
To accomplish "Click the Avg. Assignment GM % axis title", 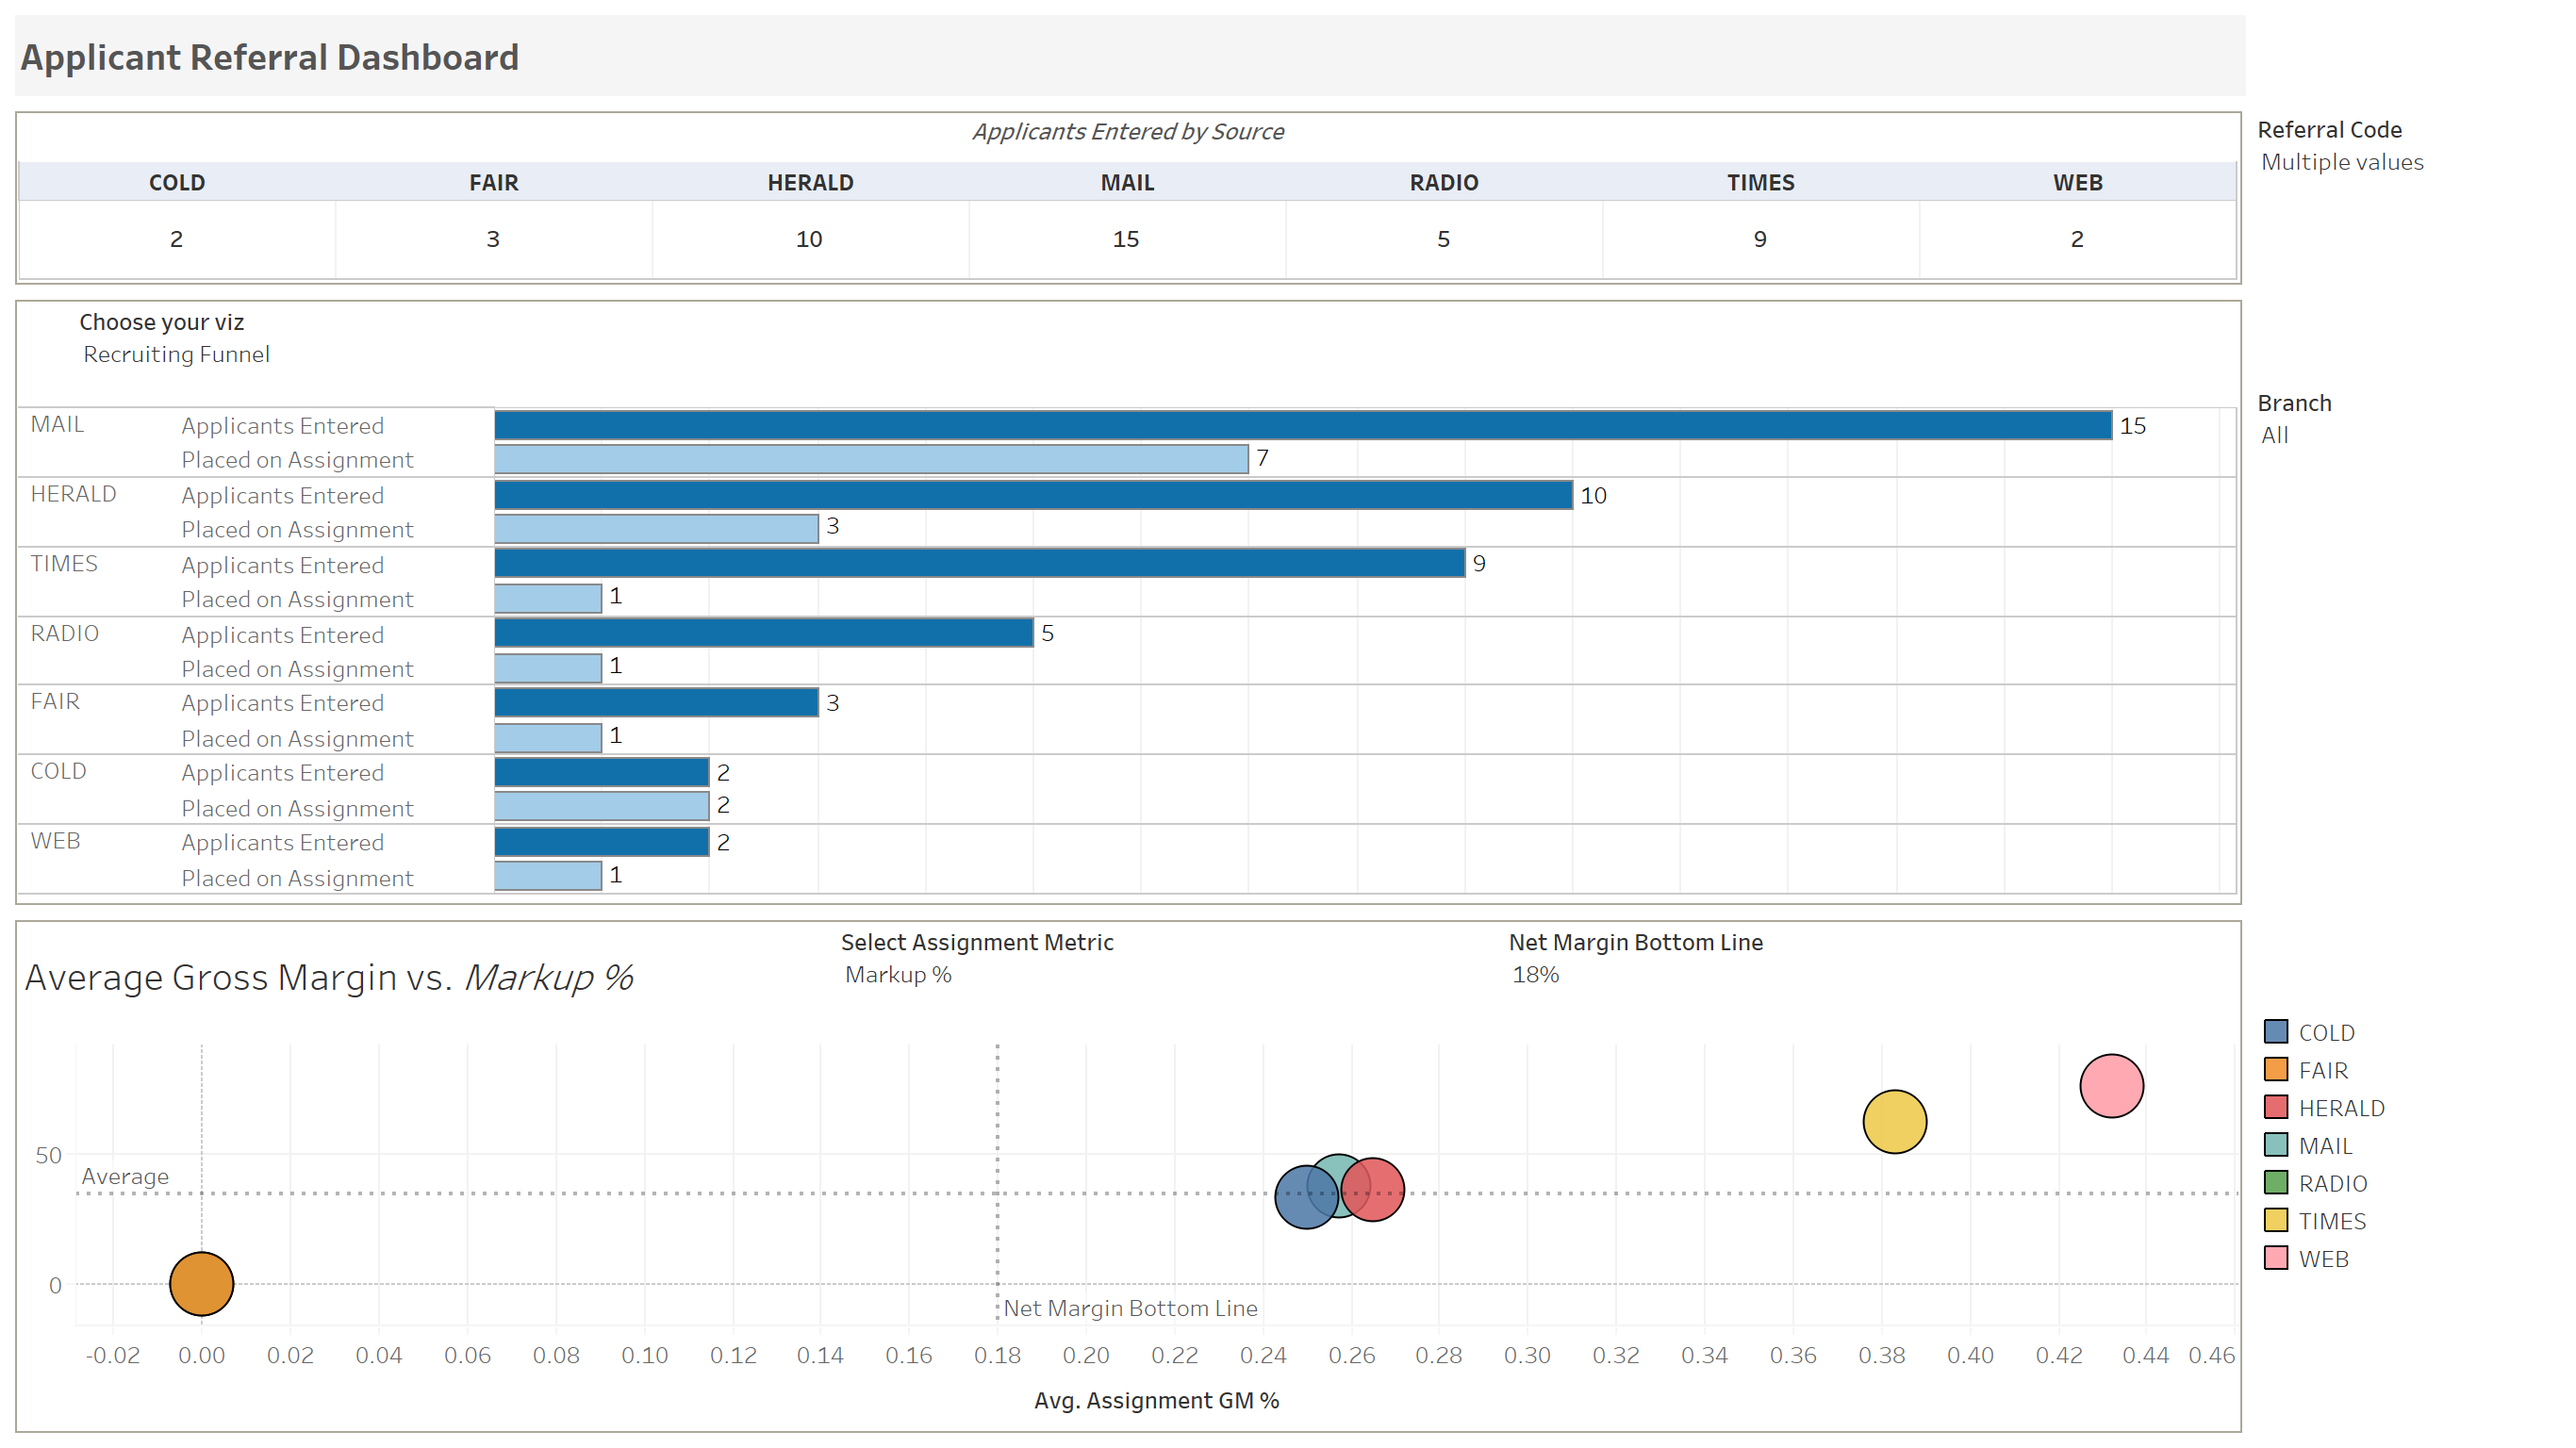I will tap(1156, 1400).
